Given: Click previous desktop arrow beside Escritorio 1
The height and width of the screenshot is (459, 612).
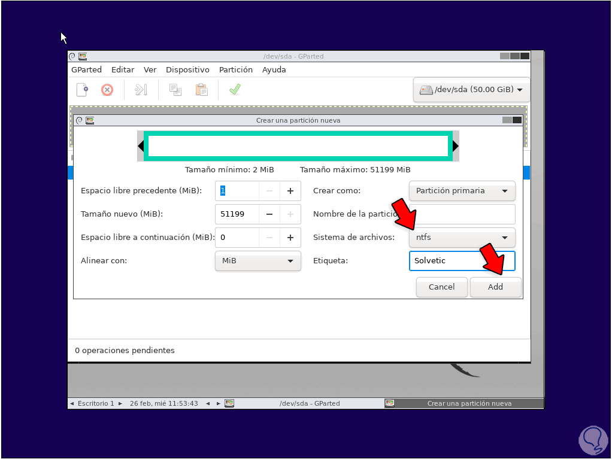Looking at the screenshot, I should [72, 403].
